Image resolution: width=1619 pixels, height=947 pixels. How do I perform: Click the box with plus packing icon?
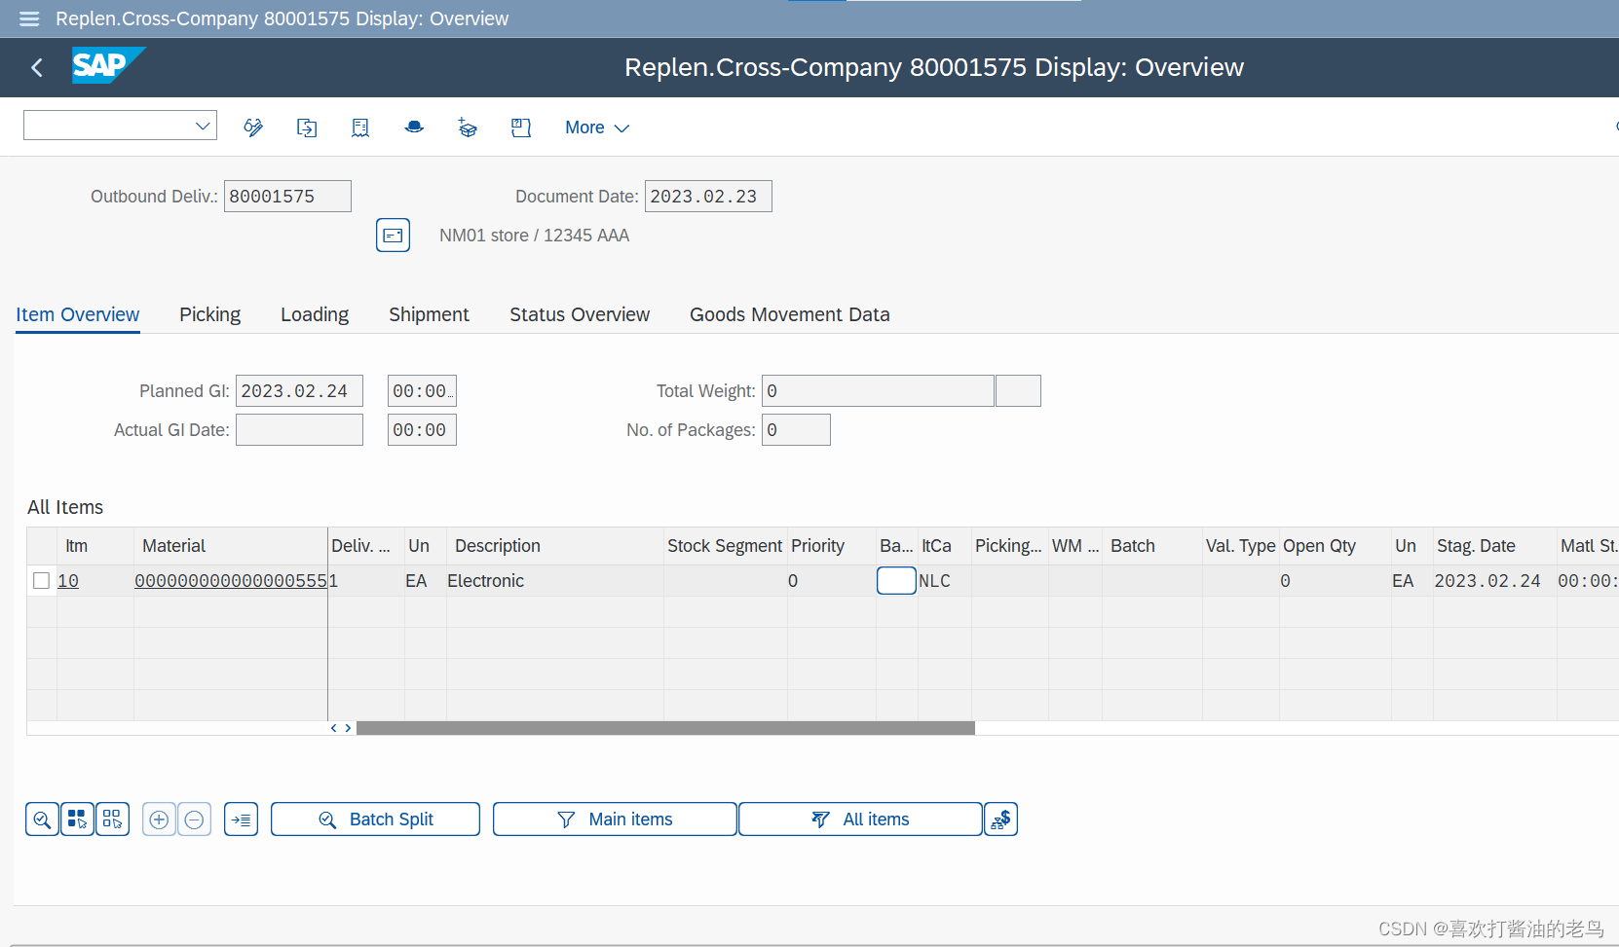click(468, 127)
